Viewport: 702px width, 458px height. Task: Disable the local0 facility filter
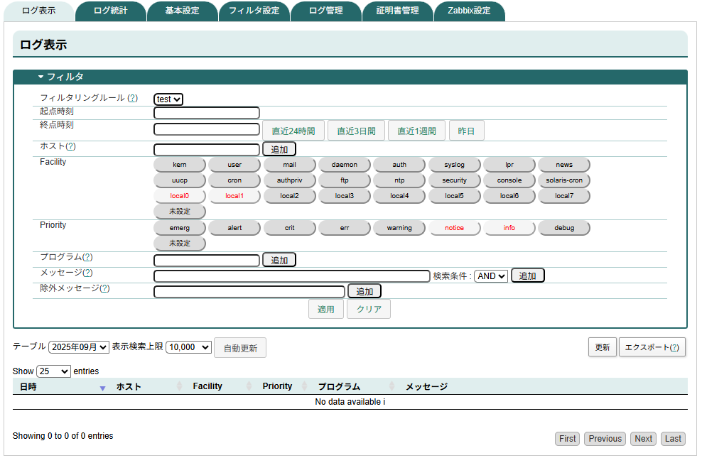pyautogui.click(x=179, y=195)
